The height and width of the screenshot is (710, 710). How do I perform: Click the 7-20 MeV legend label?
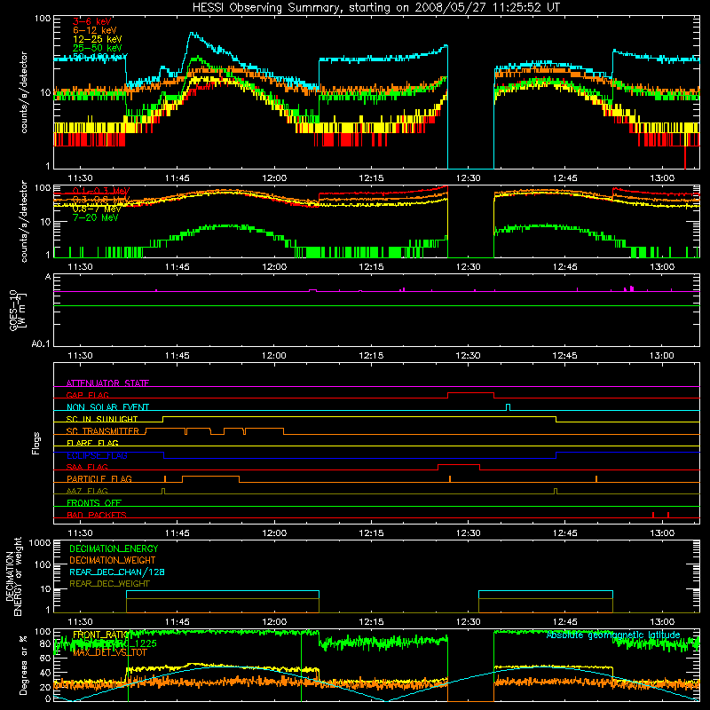(95, 217)
